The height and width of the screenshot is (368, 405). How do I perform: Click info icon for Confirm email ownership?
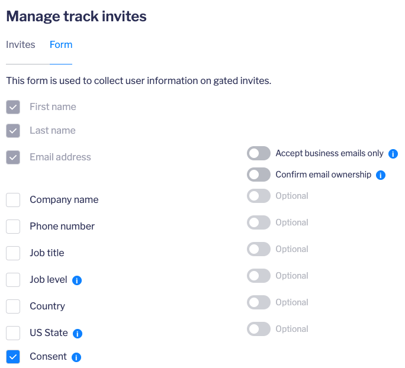[381, 175]
